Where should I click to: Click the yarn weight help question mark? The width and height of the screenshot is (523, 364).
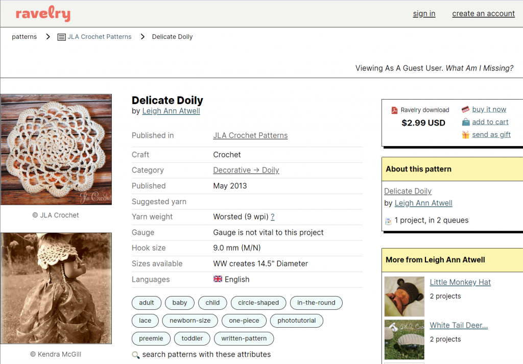point(273,216)
